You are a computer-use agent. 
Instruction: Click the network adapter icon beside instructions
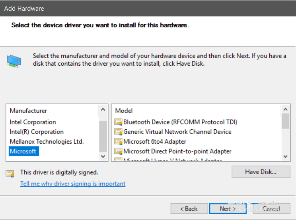click(13, 60)
